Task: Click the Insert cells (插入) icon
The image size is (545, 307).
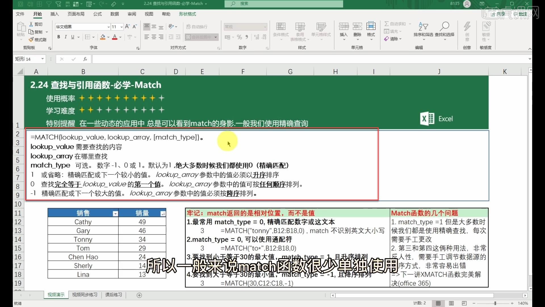Action: pos(344,26)
